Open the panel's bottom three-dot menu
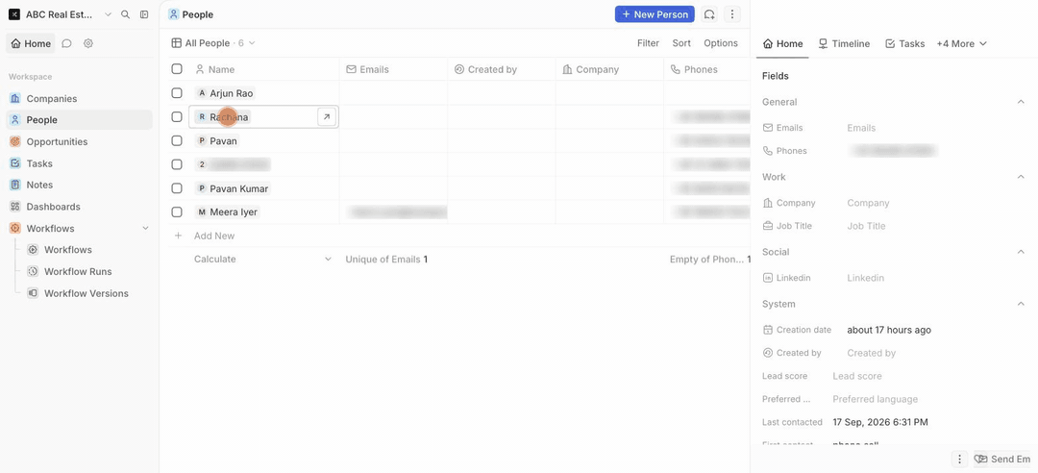 pyautogui.click(x=960, y=460)
